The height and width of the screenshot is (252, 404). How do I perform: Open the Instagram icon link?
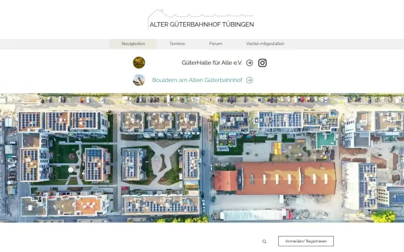(x=263, y=62)
